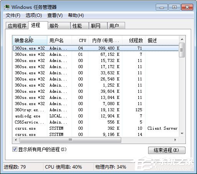Select csrss.exe row with 9,196 K

point(95,134)
